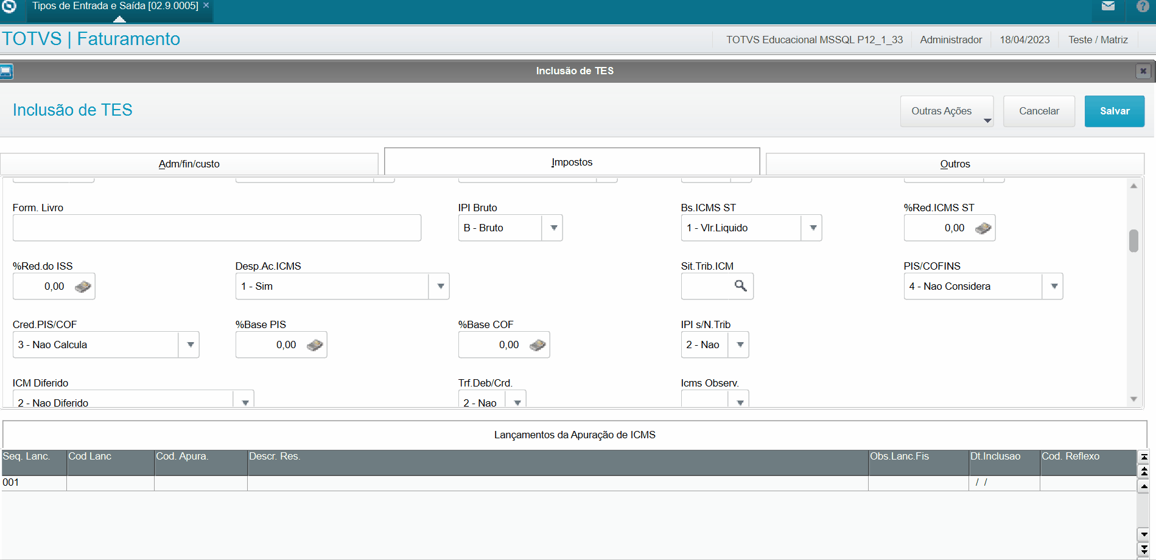The height and width of the screenshot is (560, 1156).
Task: Expand the Cred.PIS/COF dropdown
Action: coord(190,345)
